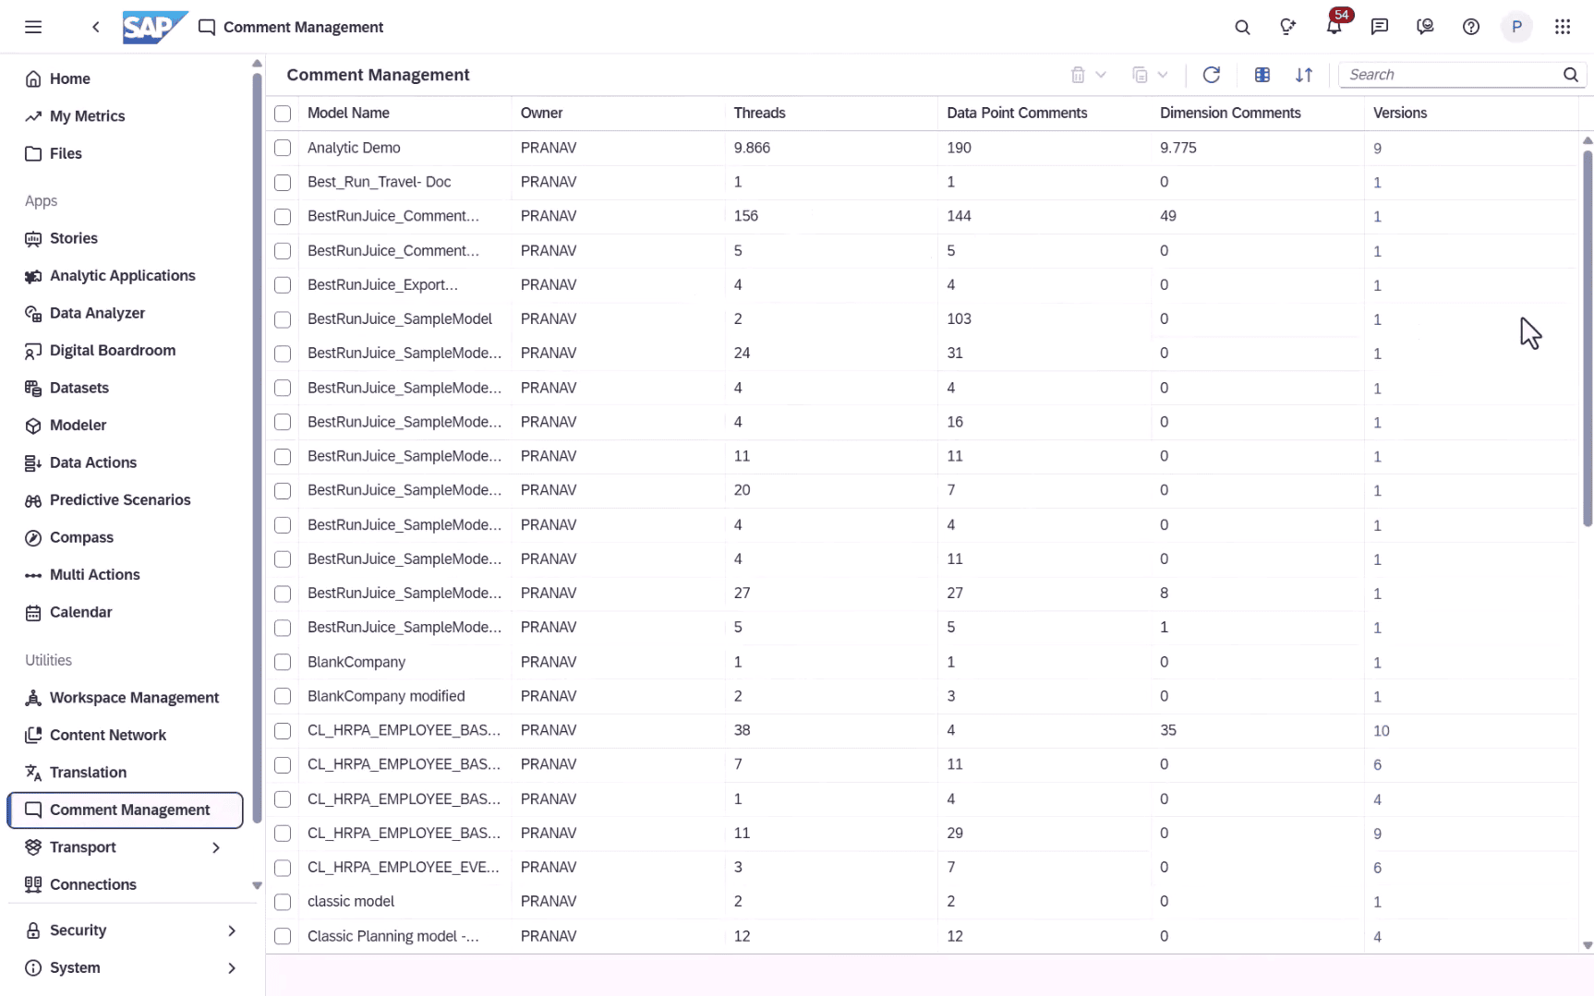Open the product switcher grid icon
Viewport: 1594px width, 996px height.
[1563, 27]
